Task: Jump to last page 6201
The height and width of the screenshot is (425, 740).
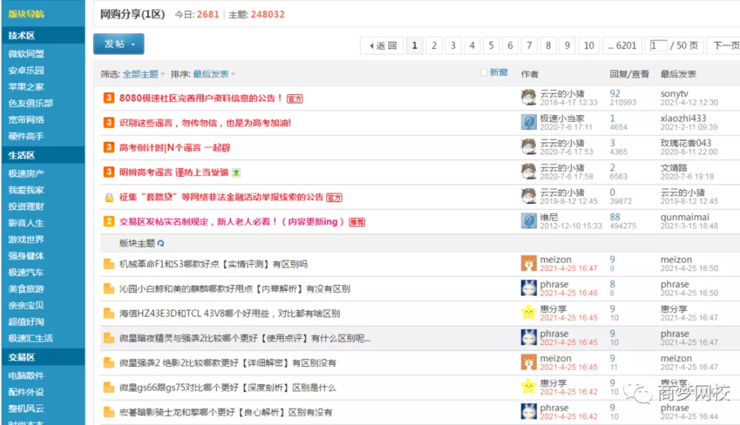Action: tap(622, 46)
